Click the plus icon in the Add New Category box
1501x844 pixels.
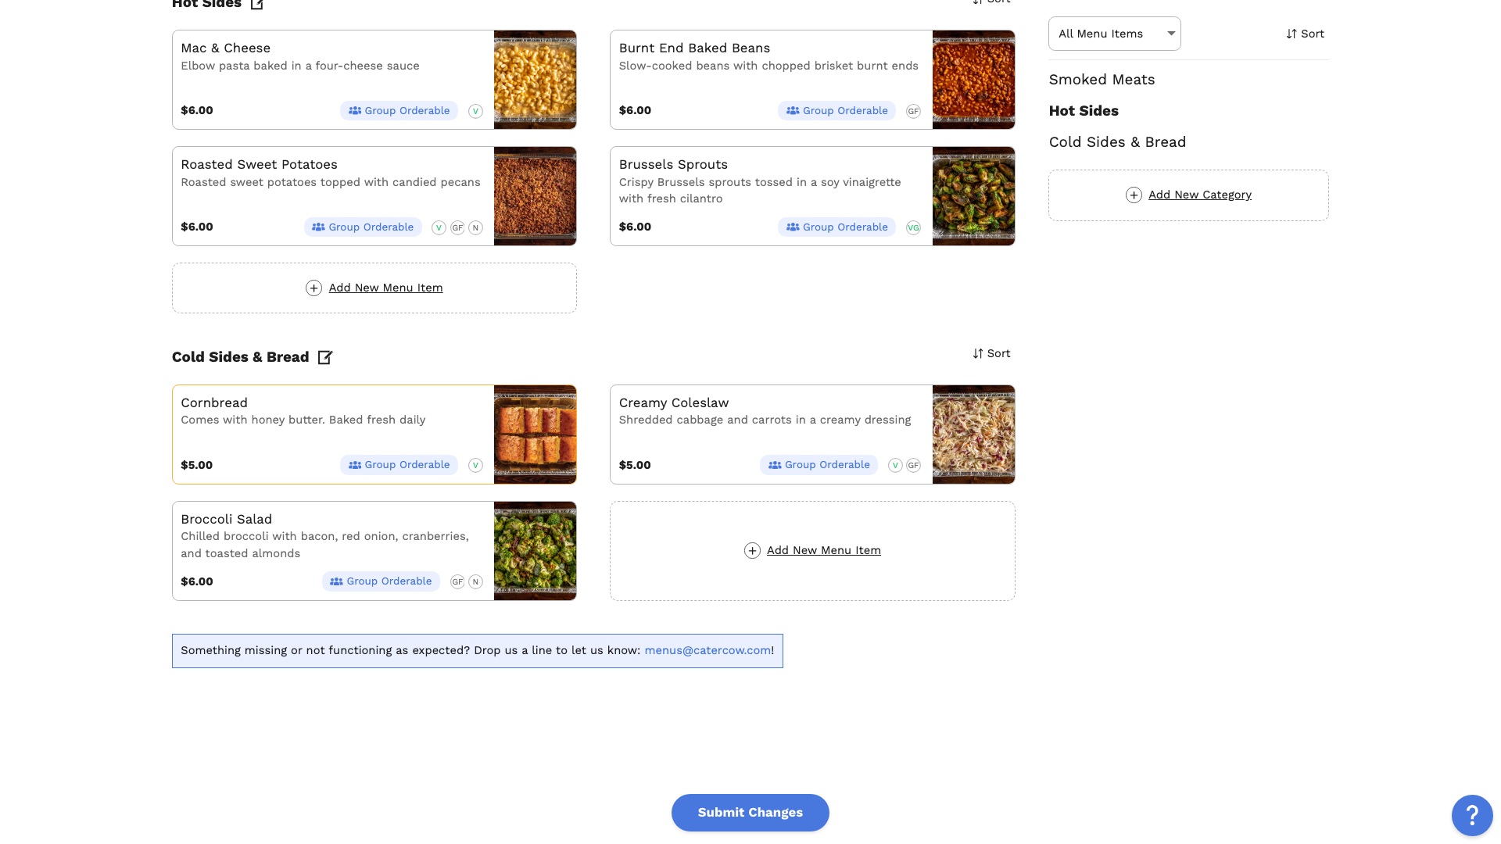(1134, 195)
